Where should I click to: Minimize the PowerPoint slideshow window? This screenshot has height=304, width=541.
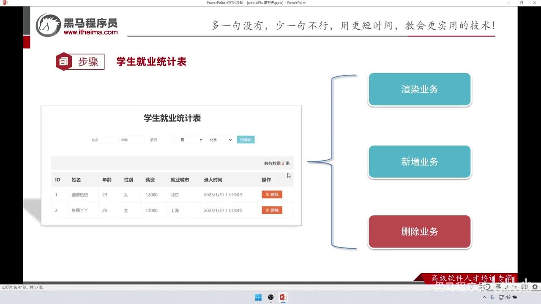(x=508, y=3)
